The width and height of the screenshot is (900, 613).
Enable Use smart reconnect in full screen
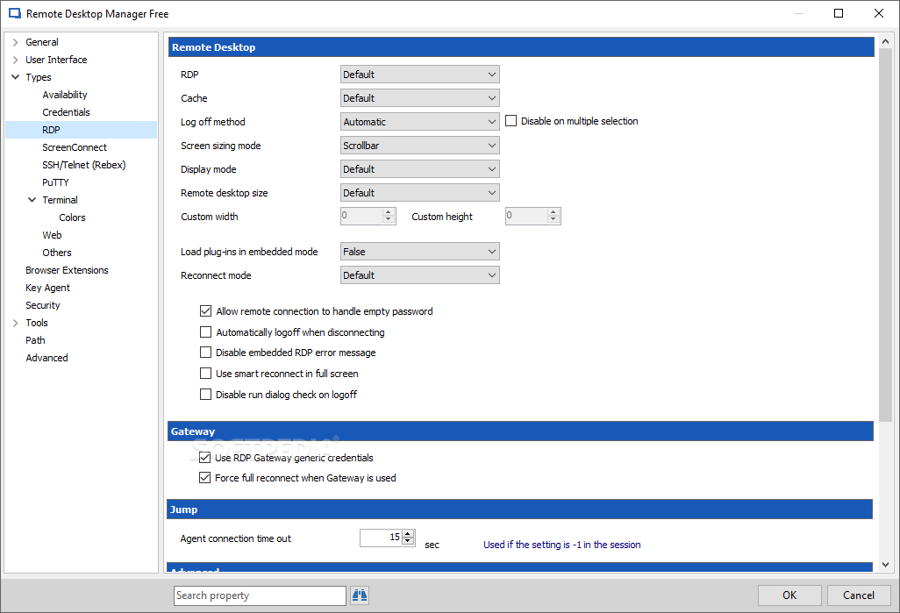point(205,374)
